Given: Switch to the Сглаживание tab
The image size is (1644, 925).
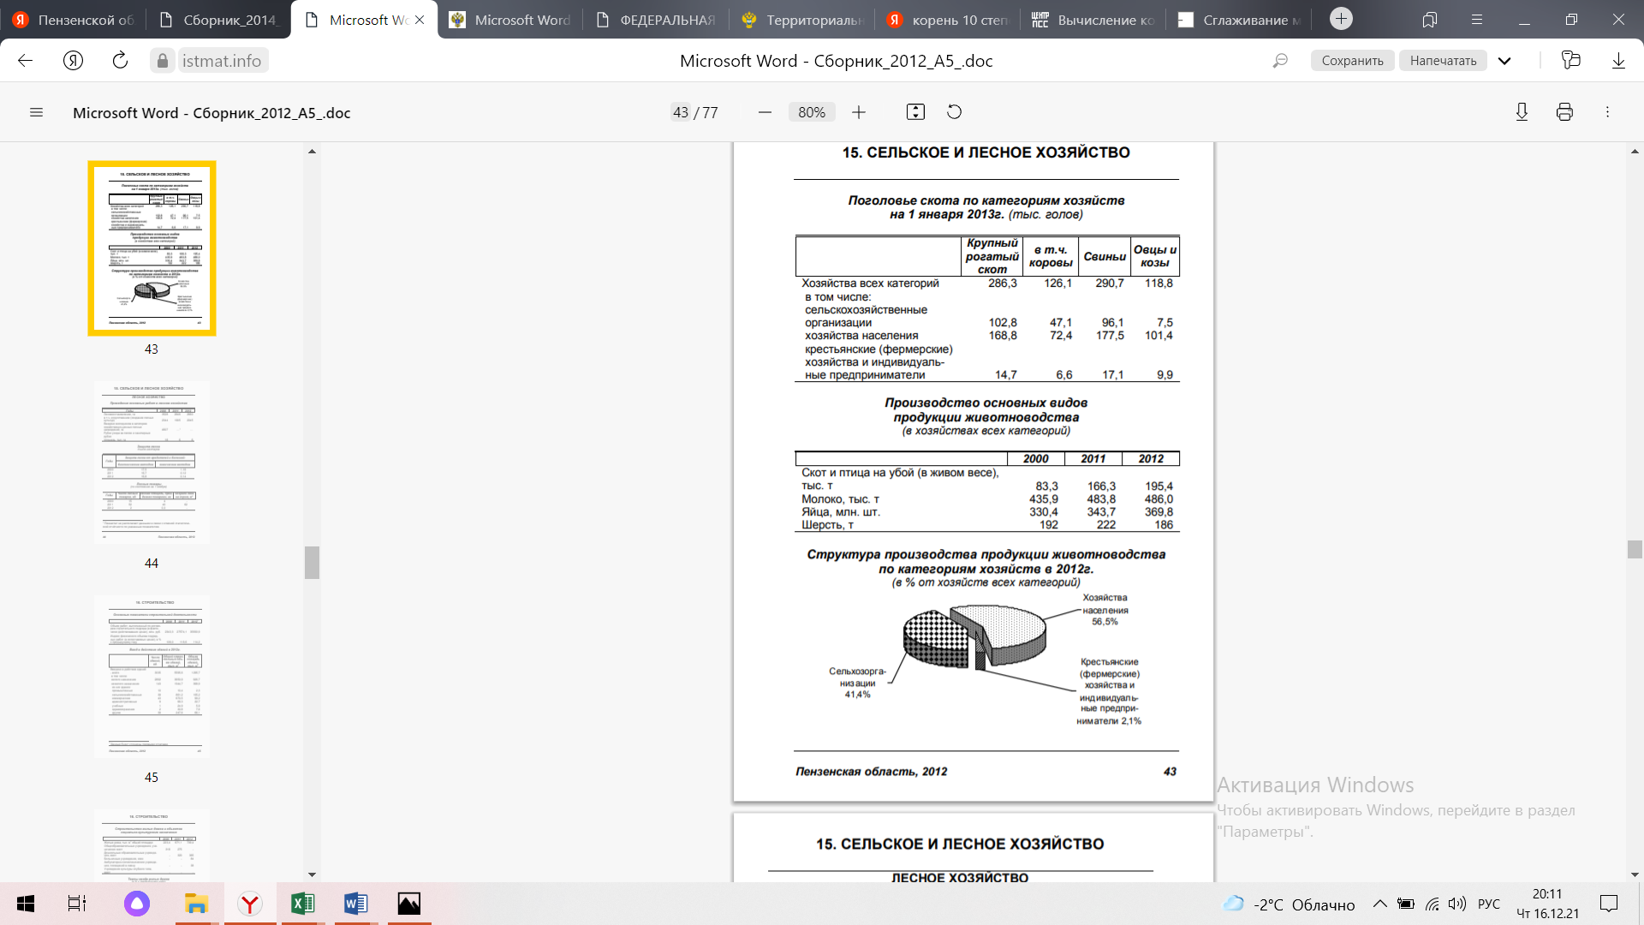Looking at the screenshot, I should coord(1238,20).
